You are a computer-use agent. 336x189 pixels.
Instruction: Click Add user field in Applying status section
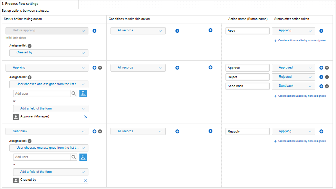point(41,94)
